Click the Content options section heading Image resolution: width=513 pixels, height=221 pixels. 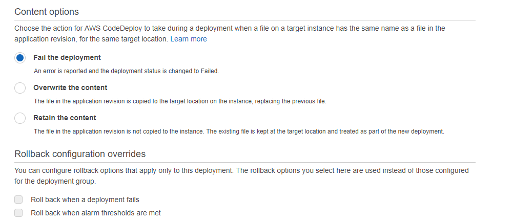point(47,11)
